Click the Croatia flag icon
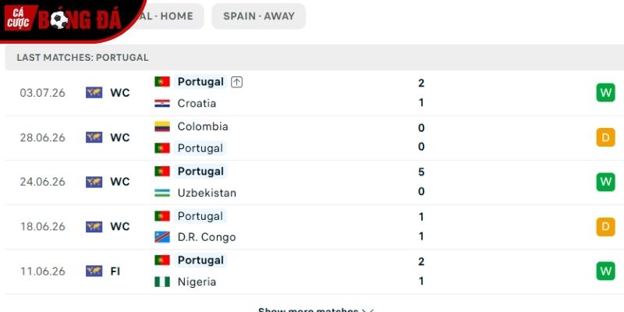The image size is (624, 312). pos(162,104)
